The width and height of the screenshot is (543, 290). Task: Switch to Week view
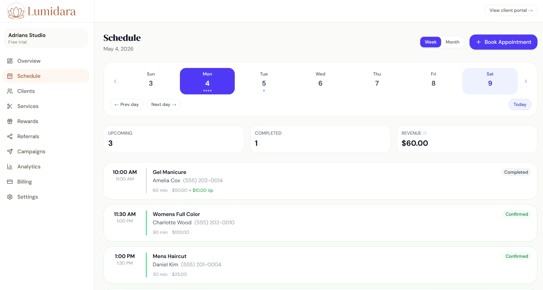pos(431,42)
